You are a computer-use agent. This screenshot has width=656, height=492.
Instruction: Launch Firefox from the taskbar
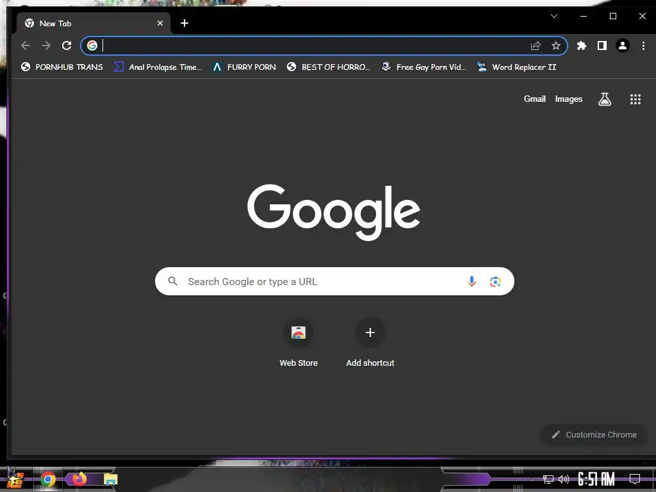79,479
